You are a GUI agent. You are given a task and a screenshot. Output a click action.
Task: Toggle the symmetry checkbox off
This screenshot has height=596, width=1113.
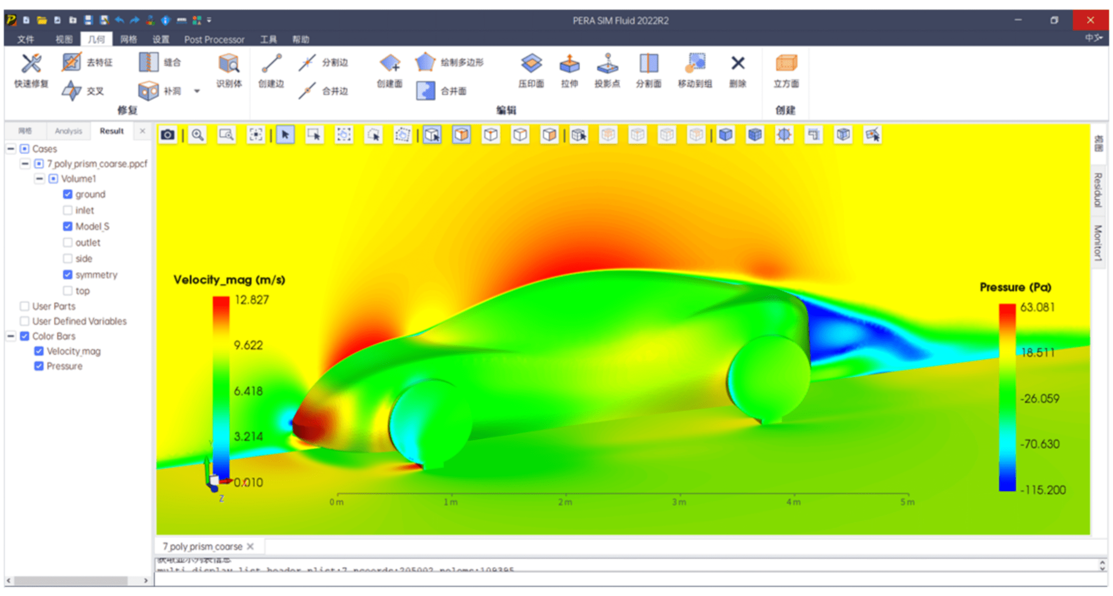(x=68, y=275)
